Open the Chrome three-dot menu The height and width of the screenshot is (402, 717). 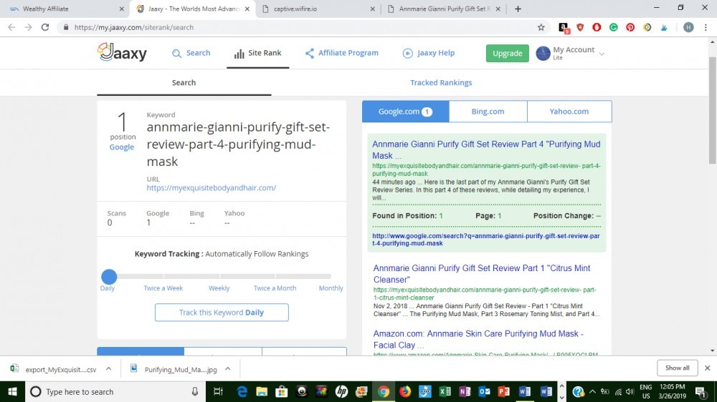(706, 27)
